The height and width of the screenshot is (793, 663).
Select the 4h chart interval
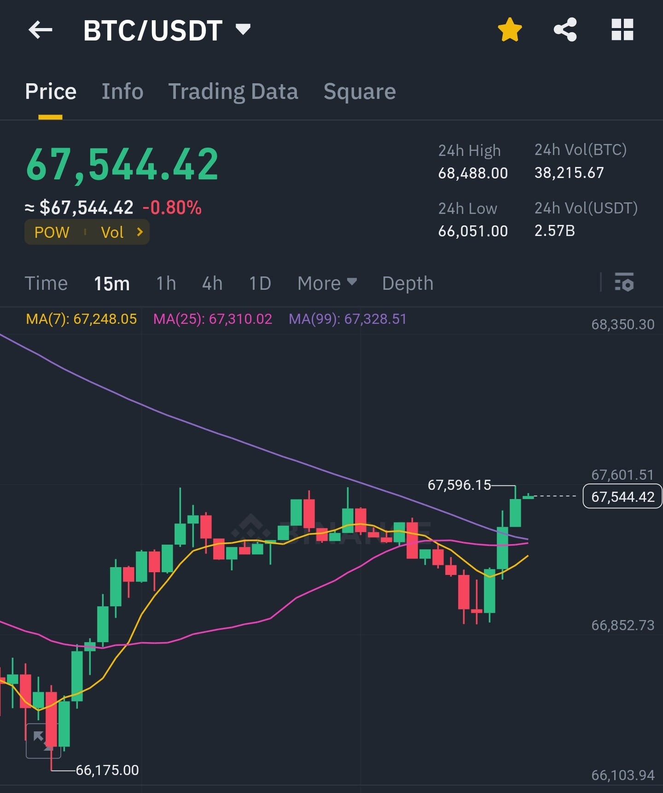click(212, 283)
